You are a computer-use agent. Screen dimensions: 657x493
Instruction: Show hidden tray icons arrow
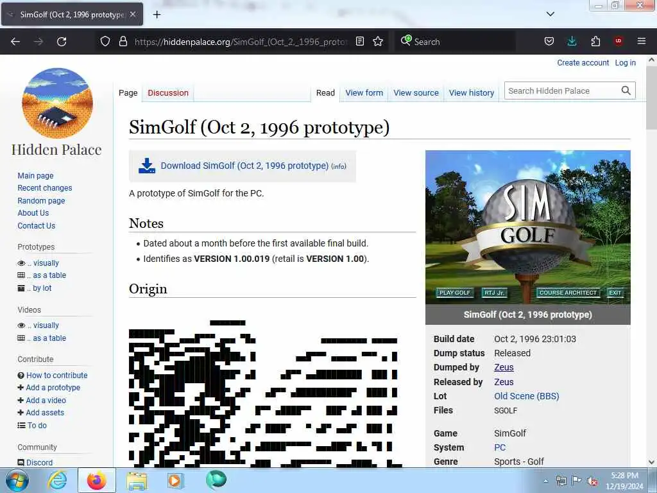[545, 481]
